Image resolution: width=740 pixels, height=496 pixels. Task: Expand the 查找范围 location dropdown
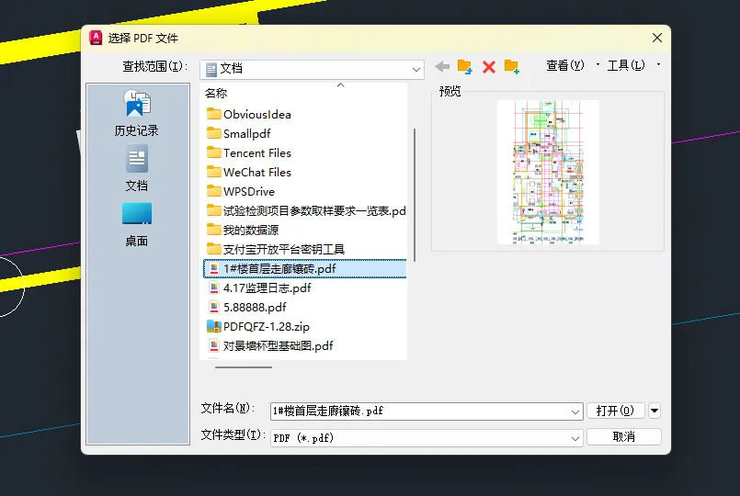point(416,69)
